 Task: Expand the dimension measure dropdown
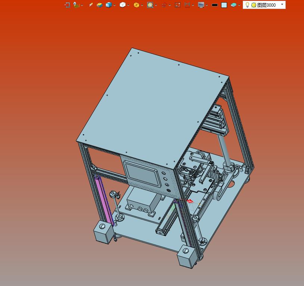(193, 5)
